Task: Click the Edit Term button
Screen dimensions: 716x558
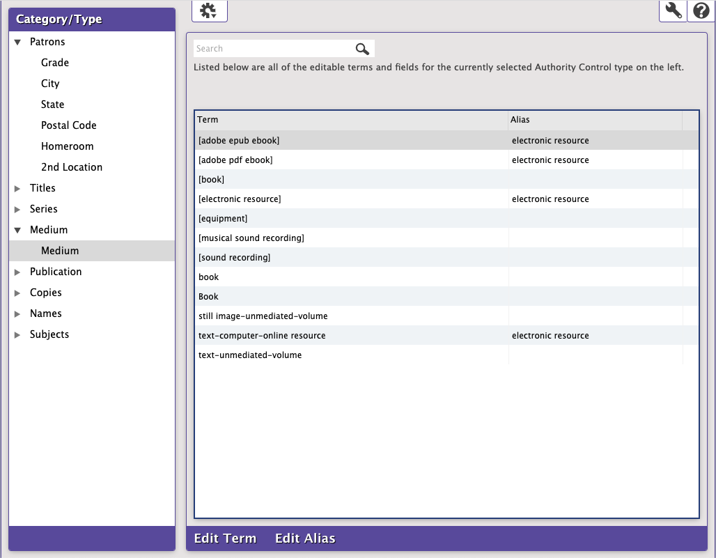Action: 225,538
